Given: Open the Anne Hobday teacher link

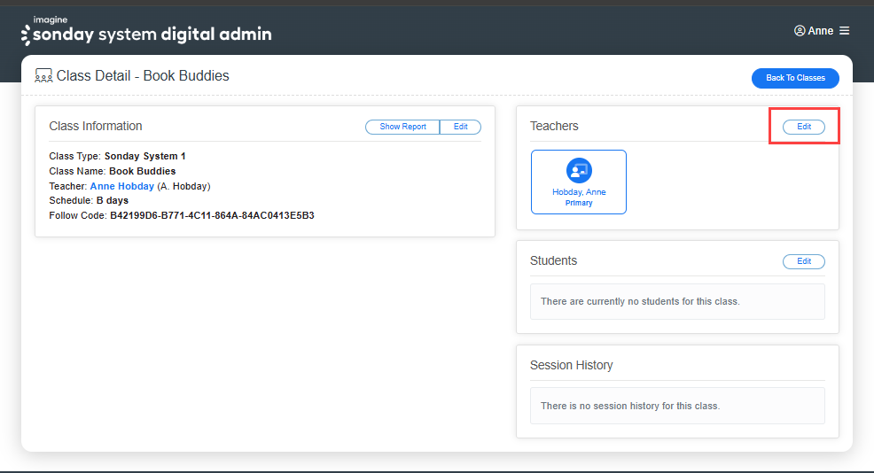Looking at the screenshot, I should point(122,186).
